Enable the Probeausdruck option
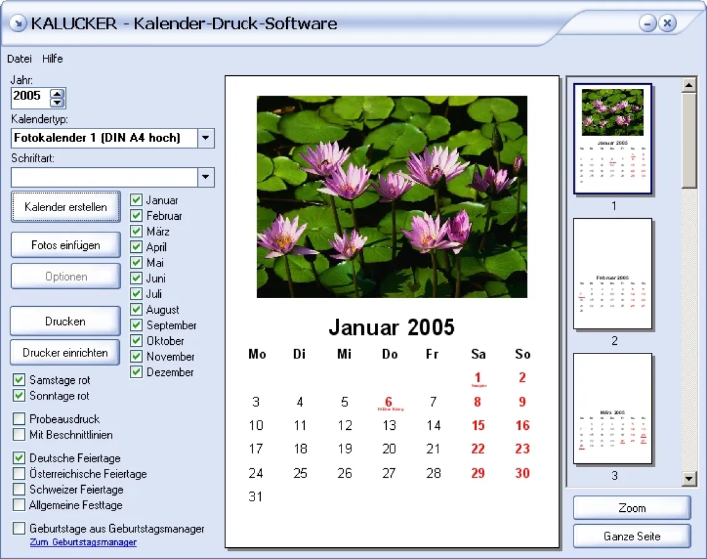 (19, 419)
